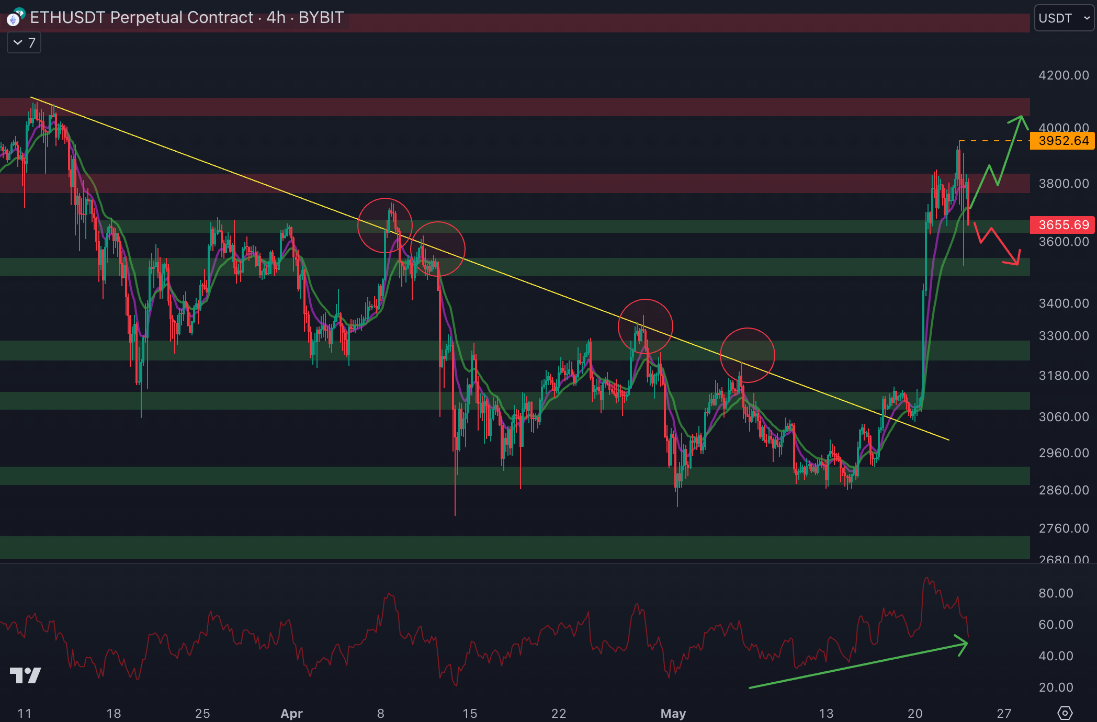Click the 4200.00 price scale label

pyautogui.click(x=1064, y=75)
